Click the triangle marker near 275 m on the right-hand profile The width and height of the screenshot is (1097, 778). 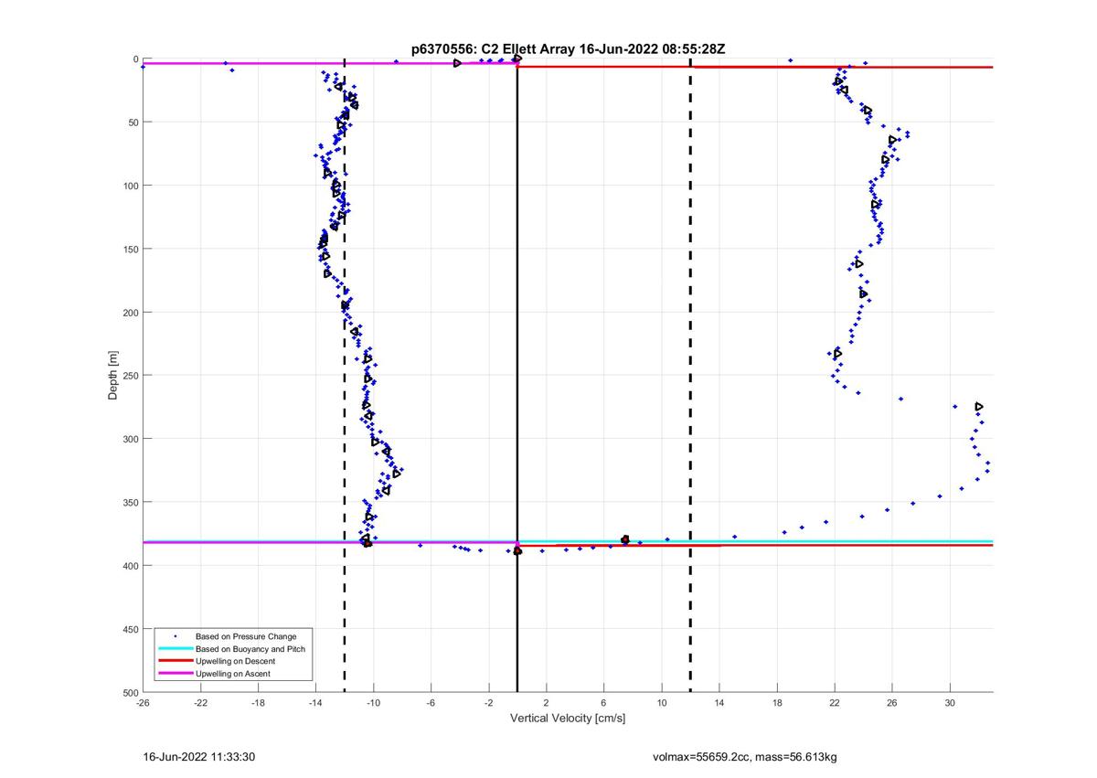[x=979, y=406]
